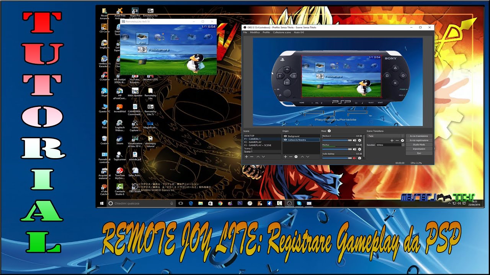
Task: Open Modifica menu in OBS
Action: click(x=255, y=32)
